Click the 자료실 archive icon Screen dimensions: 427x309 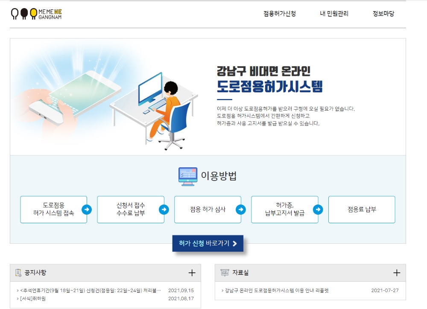[225, 272]
